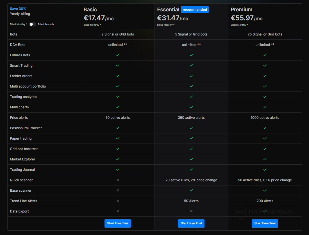Screen dimensions: 309x235
Task: Click the Basic X icon for Base scanner
Action: click(118, 191)
